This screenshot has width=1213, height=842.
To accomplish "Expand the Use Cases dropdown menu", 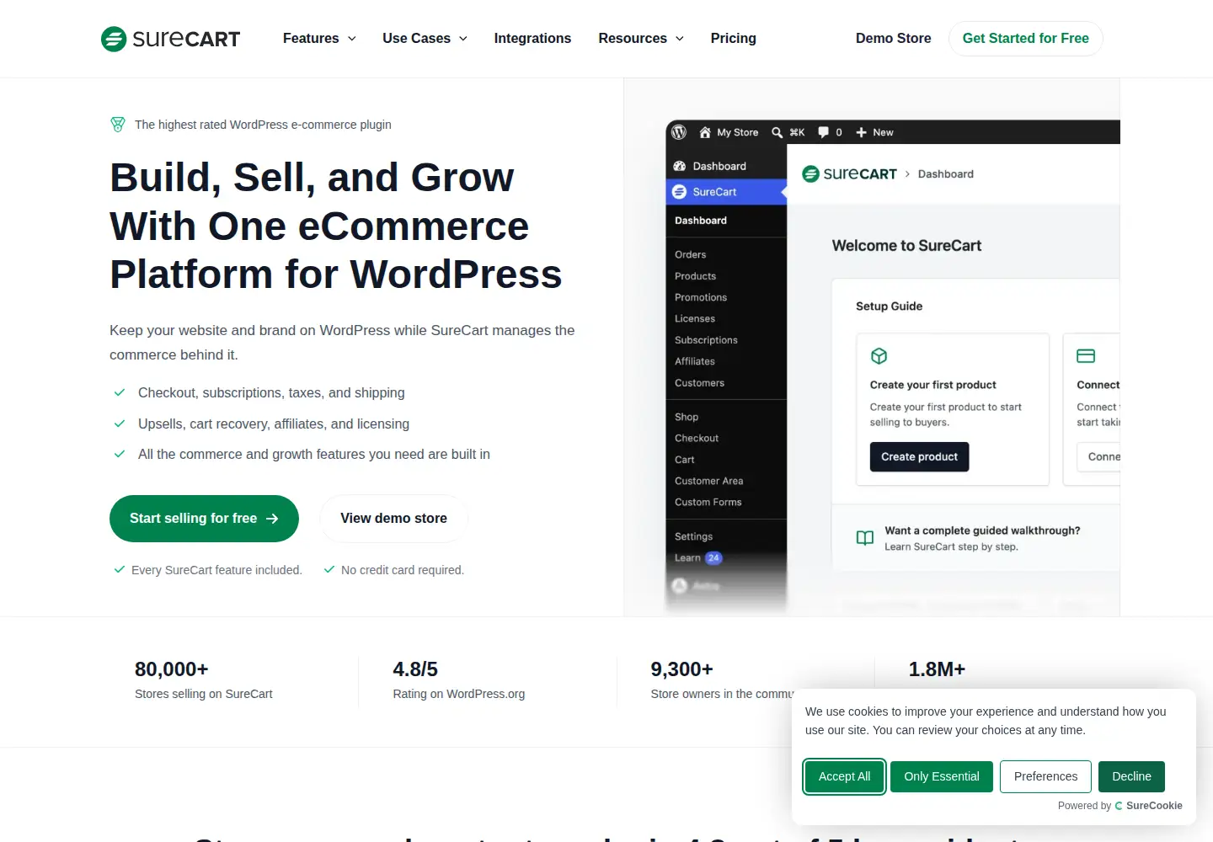I will coord(425,39).
